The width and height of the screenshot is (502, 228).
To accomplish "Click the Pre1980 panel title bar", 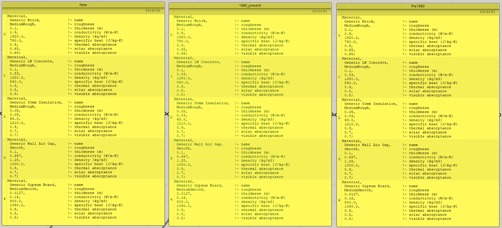I will [418, 6].
